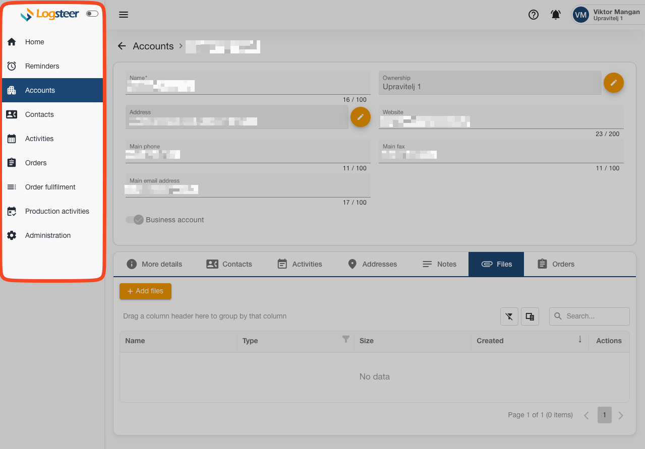Viewport: 645px width, 449px height.
Task: Clear filters using the crossed funnel icon
Action: 509,316
